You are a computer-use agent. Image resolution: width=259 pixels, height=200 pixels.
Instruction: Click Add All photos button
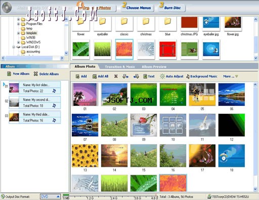coord(100,77)
